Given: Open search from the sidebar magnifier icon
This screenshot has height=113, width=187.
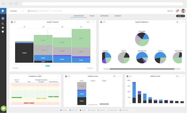Looking at the screenshot, I should [3, 24].
